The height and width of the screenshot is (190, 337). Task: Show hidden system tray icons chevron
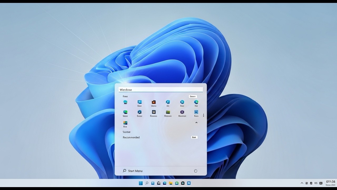click(302, 183)
